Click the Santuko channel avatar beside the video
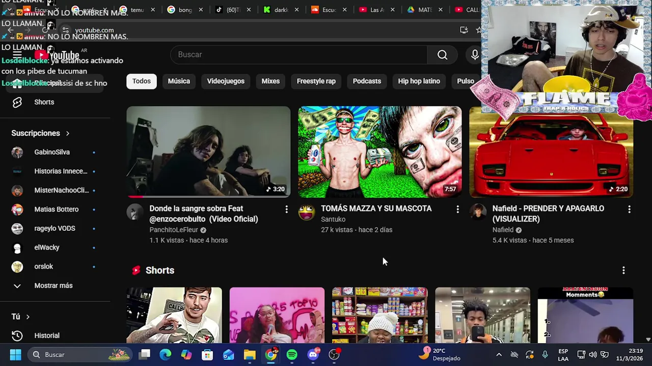Screen dimensions: 652x366 click(307, 212)
